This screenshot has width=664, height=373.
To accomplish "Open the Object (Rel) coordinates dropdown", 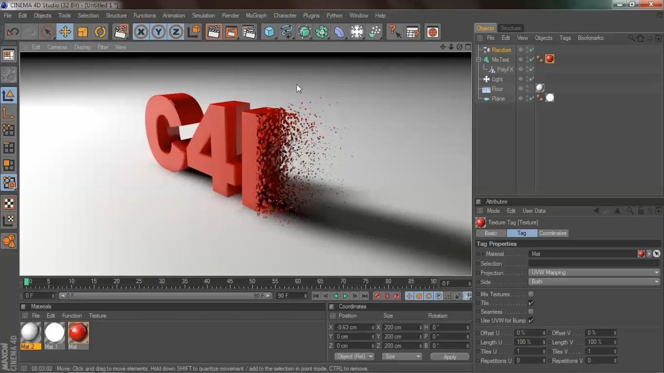I will tap(354, 356).
